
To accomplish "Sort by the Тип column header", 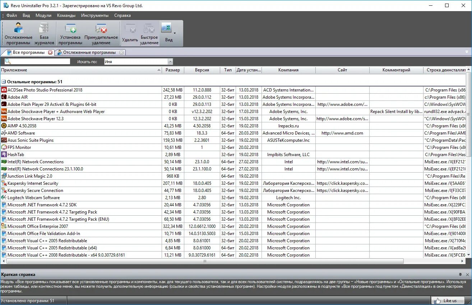I will (228, 70).
